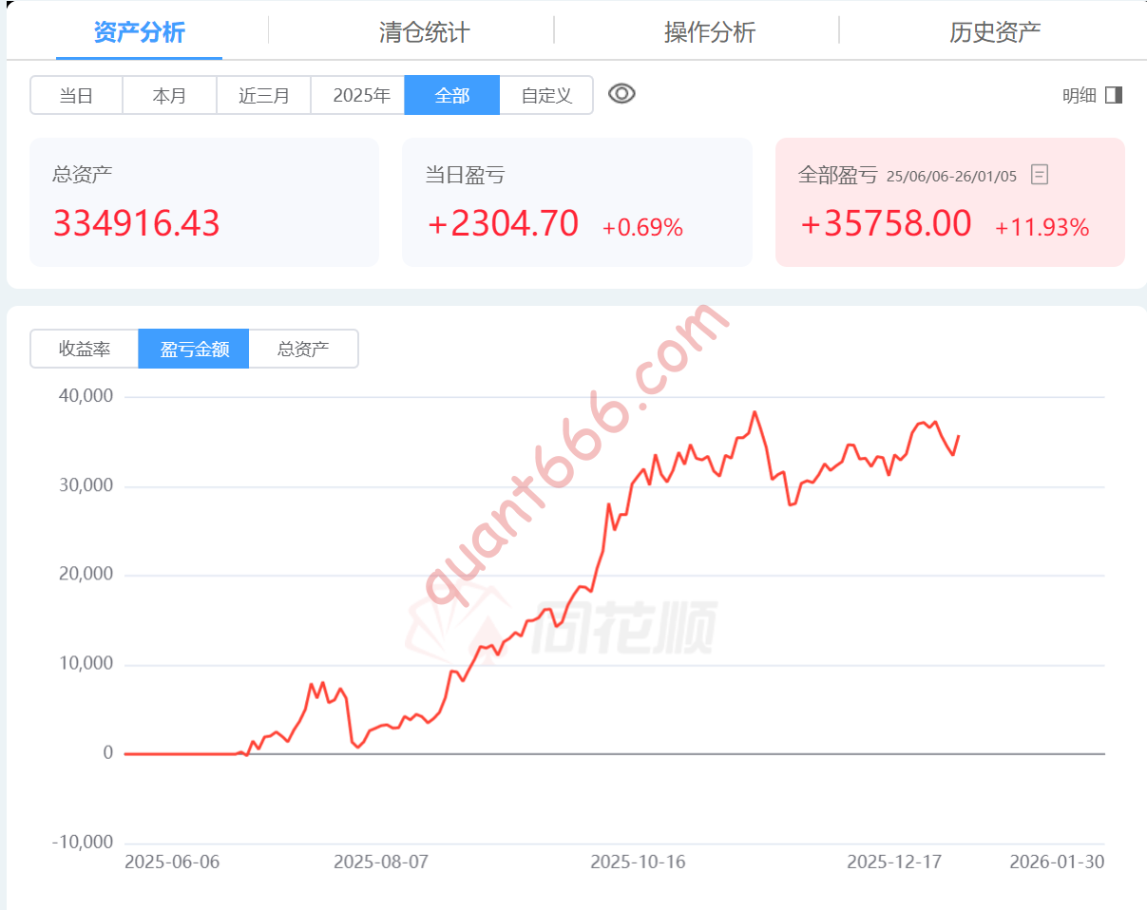
Task: Switch period filter to 本月
Action: [170, 95]
